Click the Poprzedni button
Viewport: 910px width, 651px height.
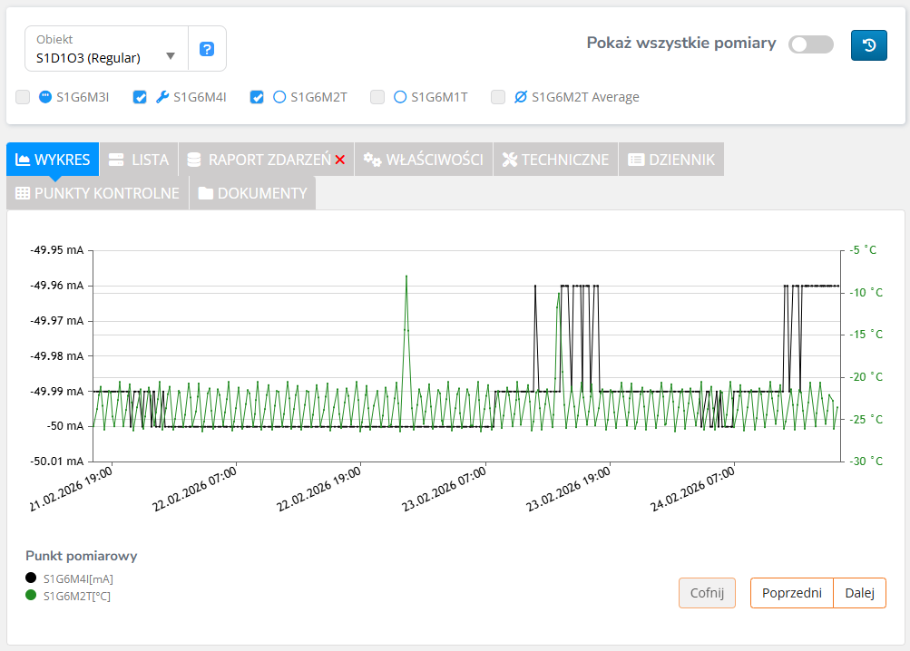(791, 593)
